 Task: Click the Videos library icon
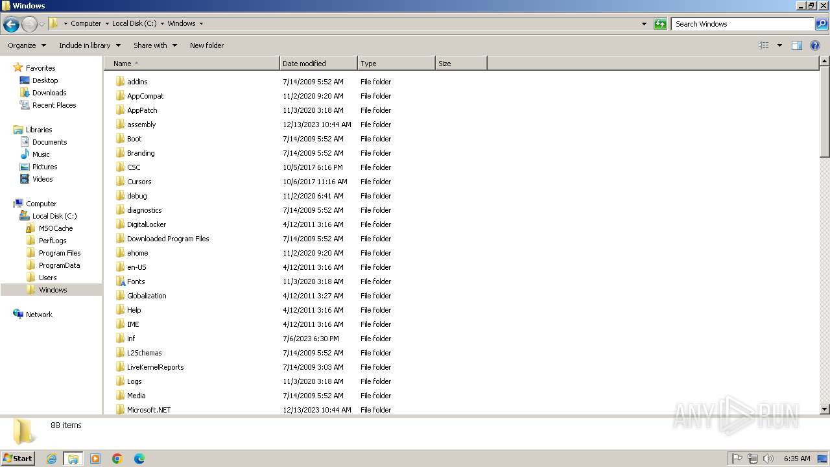25,179
